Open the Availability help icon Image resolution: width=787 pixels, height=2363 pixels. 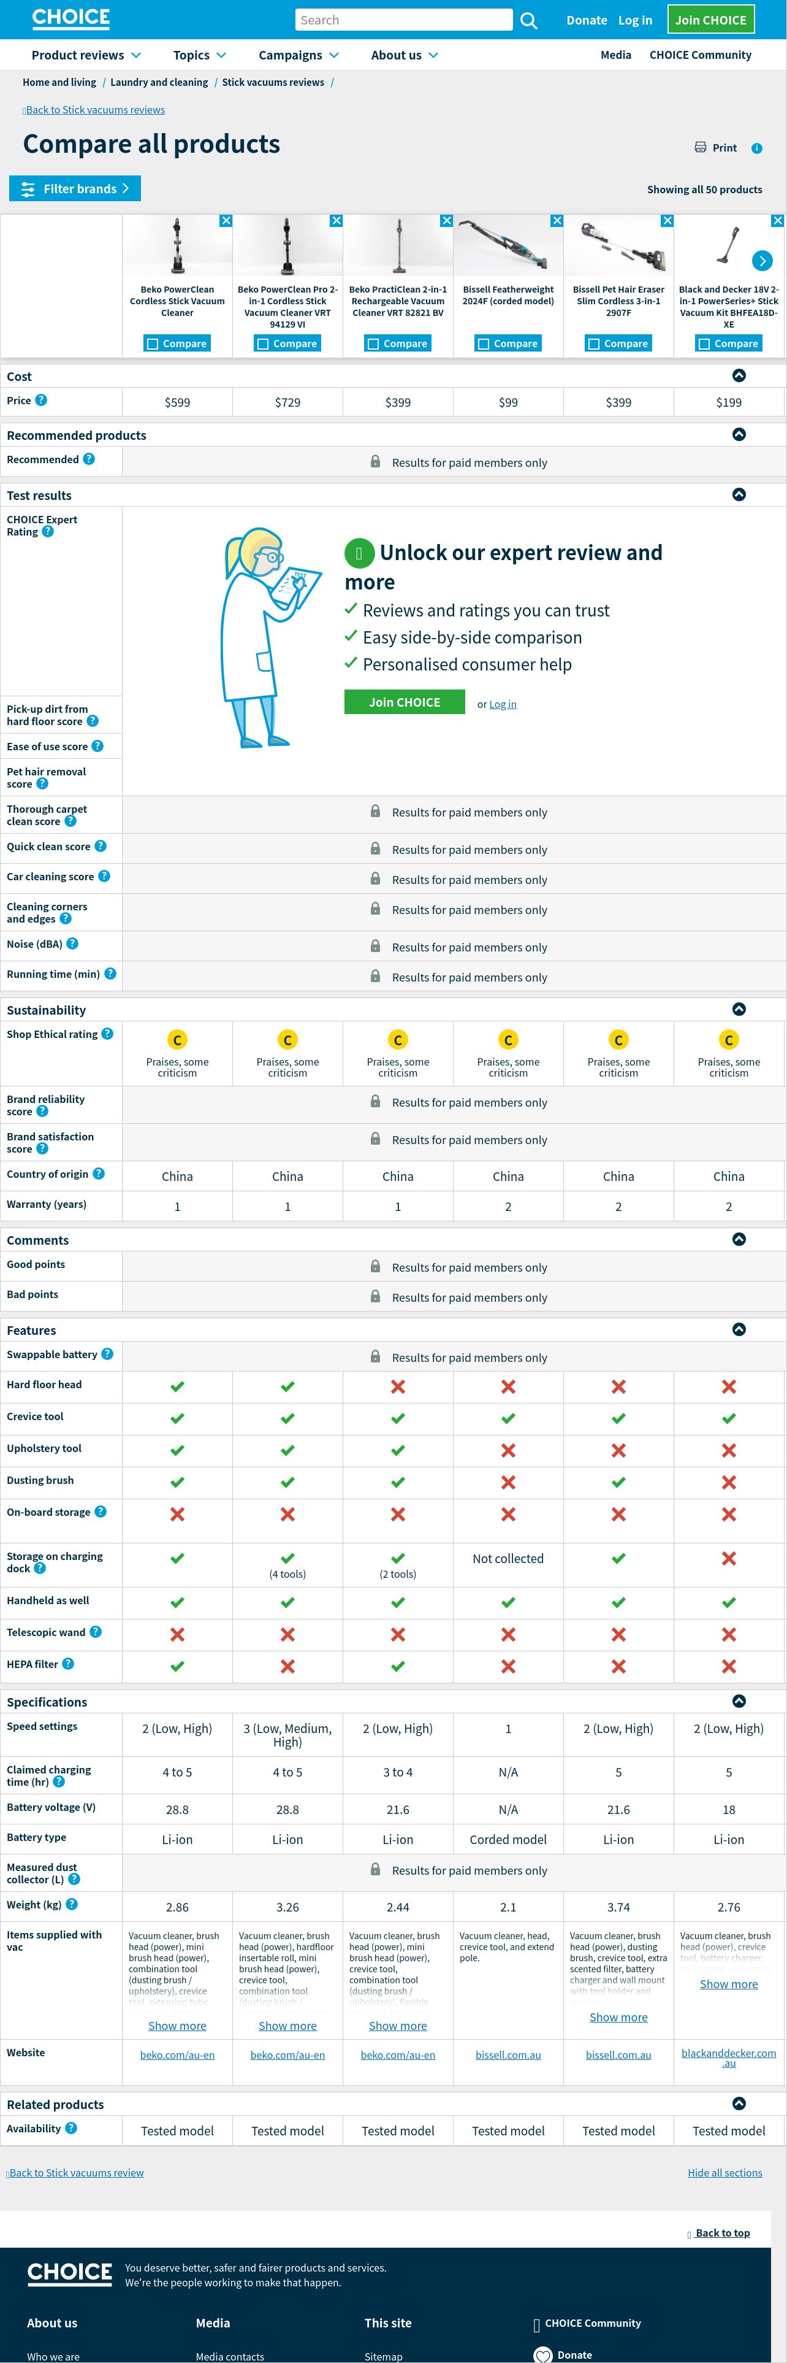pos(70,2128)
